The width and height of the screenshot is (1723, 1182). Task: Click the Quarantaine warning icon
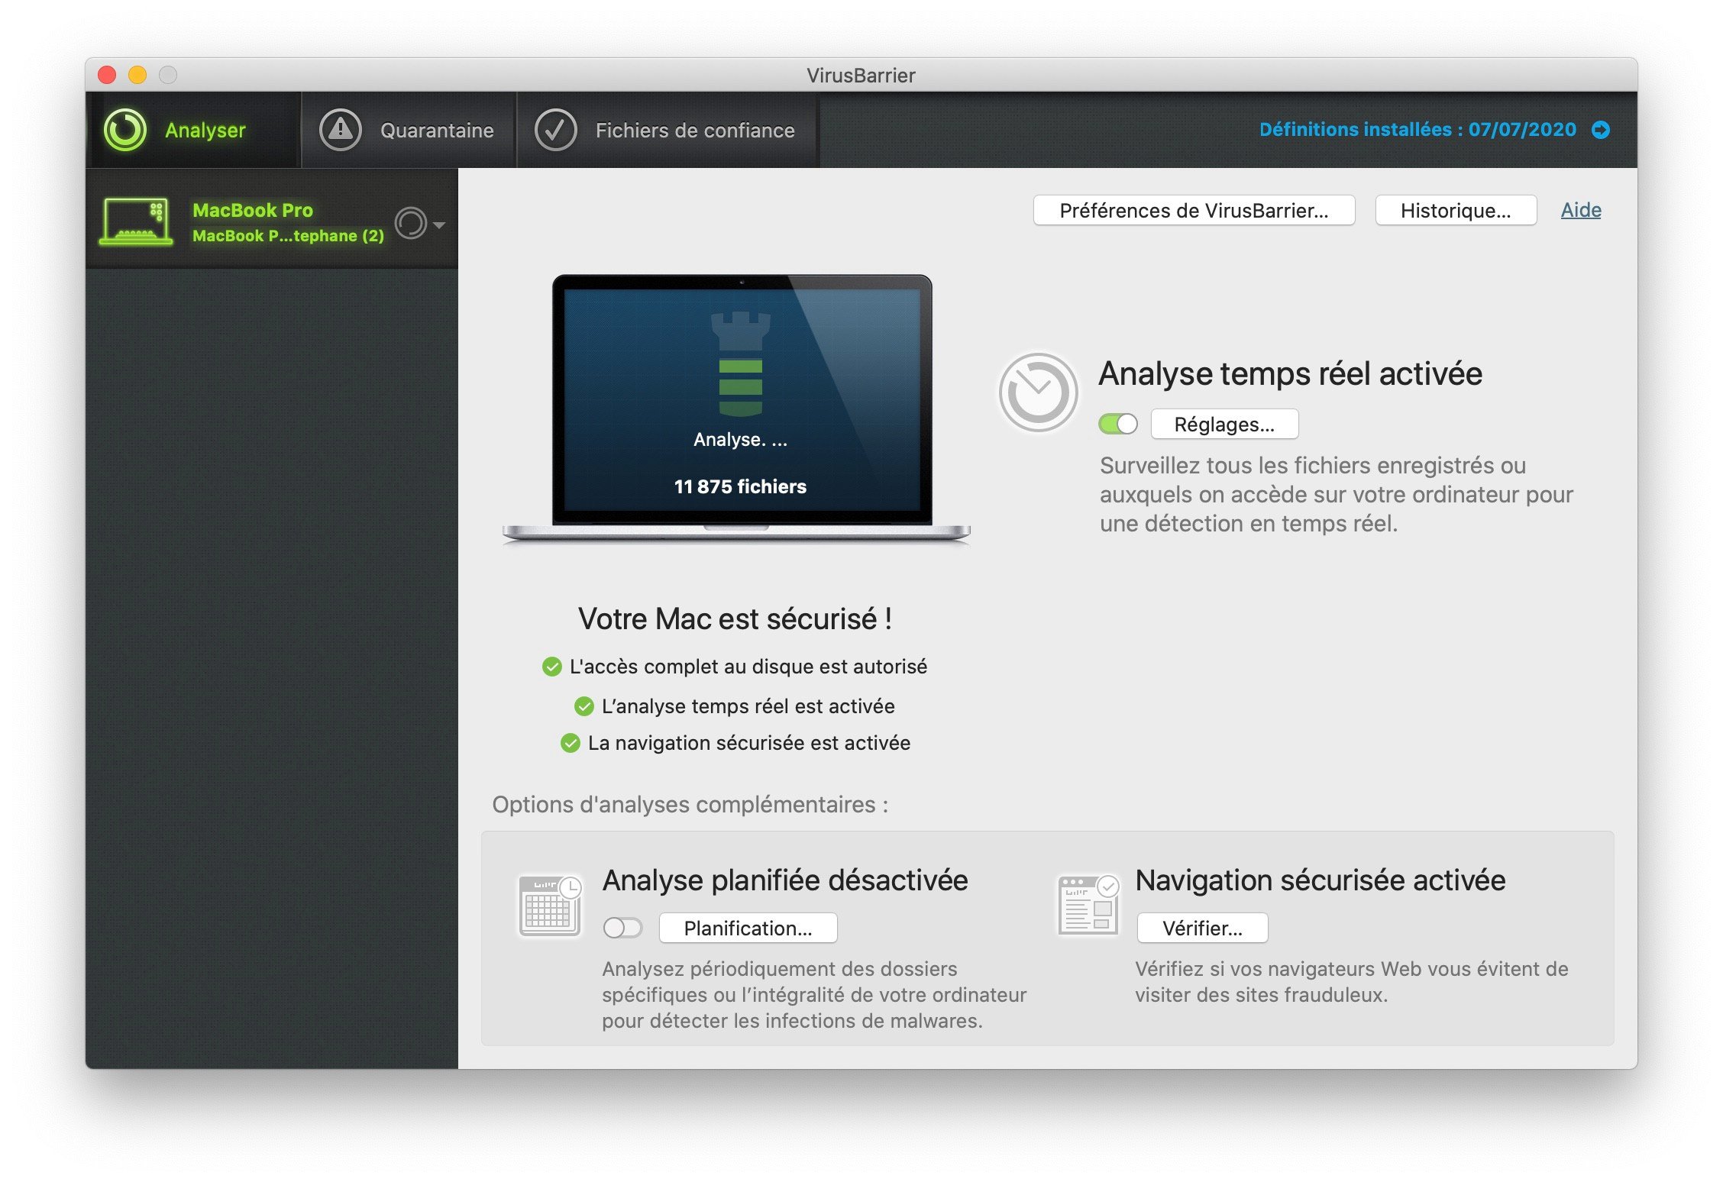pos(341,130)
